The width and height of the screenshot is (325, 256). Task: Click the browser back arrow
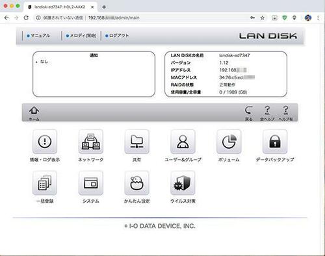[x=6, y=18]
